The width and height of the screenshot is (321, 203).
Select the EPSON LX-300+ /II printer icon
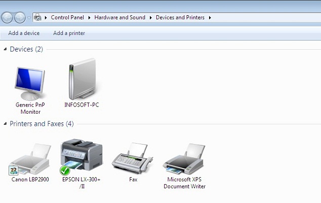(x=82, y=155)
